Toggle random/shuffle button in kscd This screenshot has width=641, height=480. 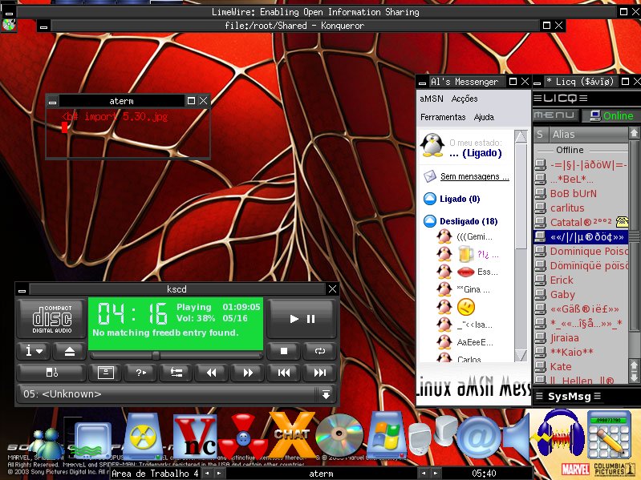tap(140, 373)
